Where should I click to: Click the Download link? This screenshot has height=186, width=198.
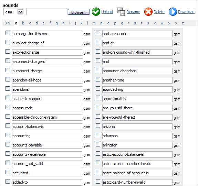point(186,12)
